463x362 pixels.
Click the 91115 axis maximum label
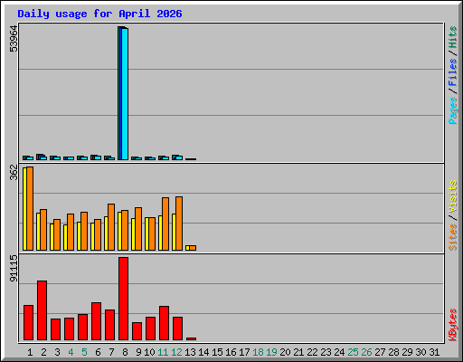pos(14,269)
